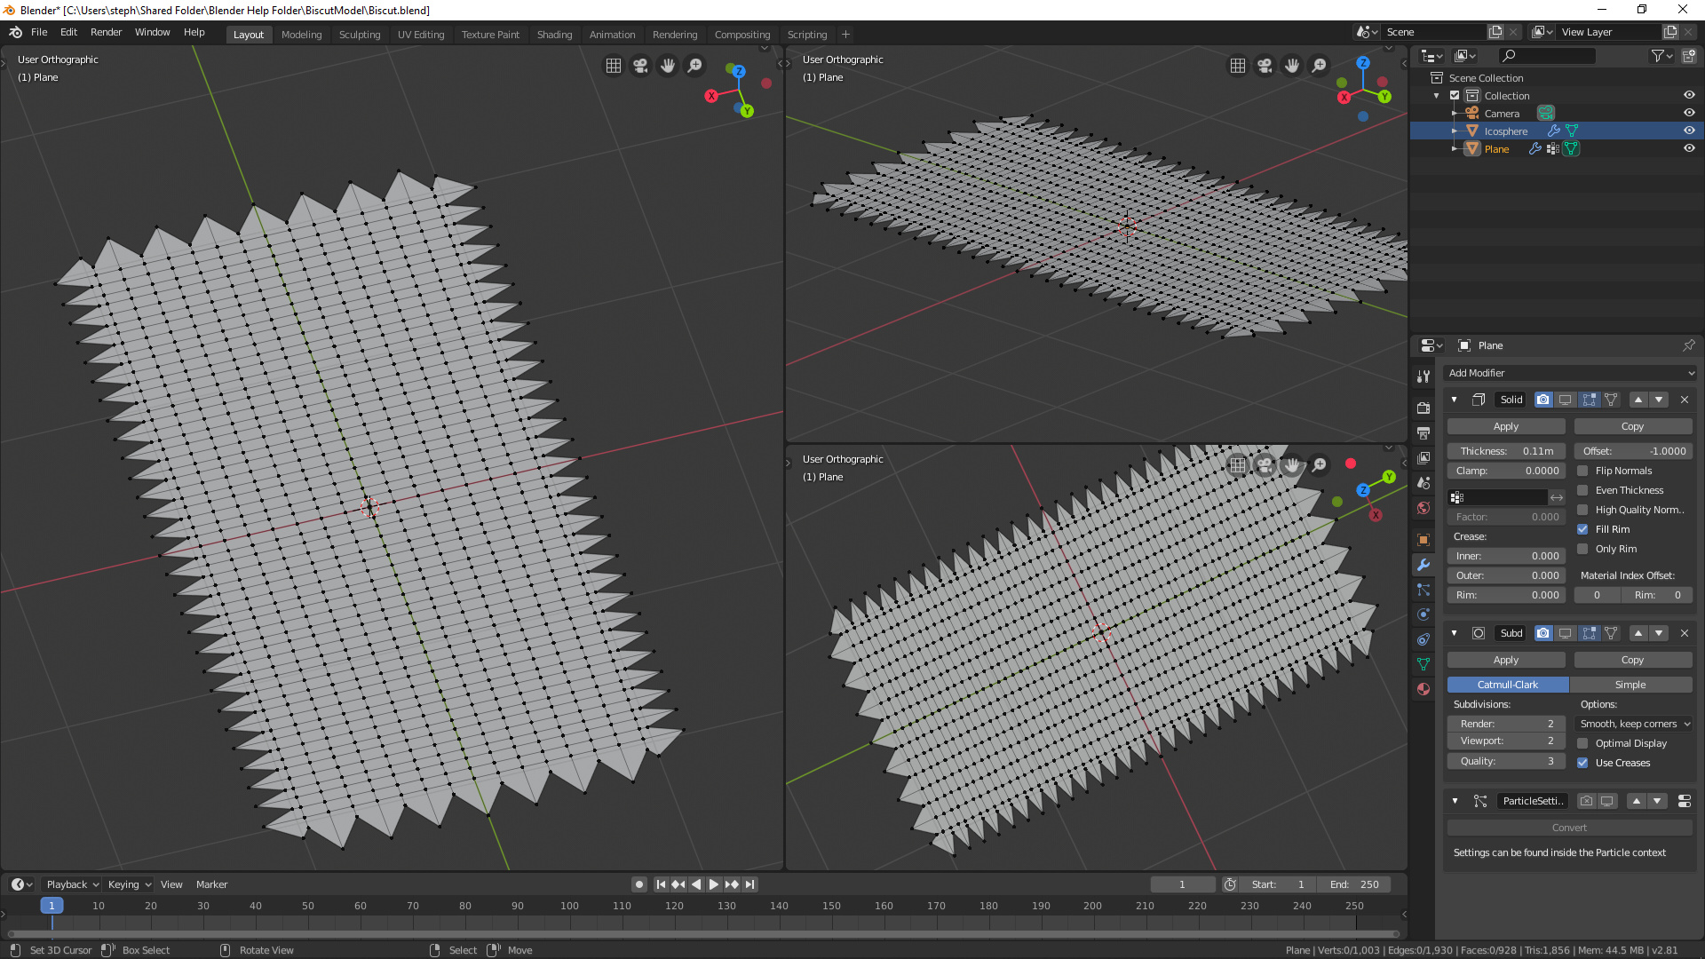Open the Add Modifier dropdown

(x=1570, y=373)
